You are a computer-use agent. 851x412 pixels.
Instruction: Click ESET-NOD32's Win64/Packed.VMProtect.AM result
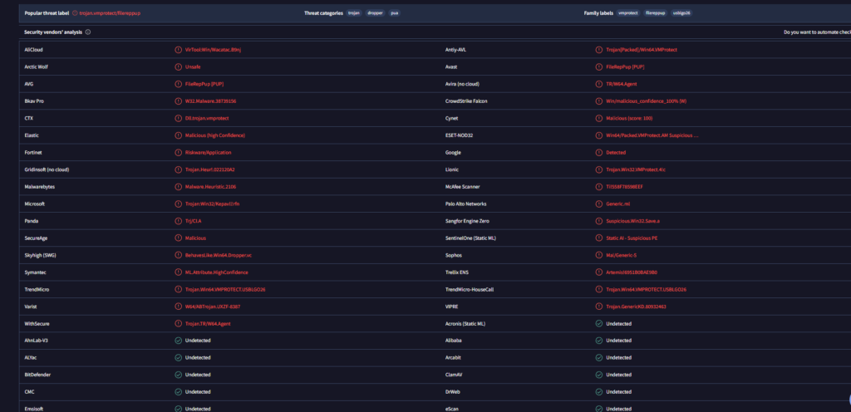pos(652,135)
